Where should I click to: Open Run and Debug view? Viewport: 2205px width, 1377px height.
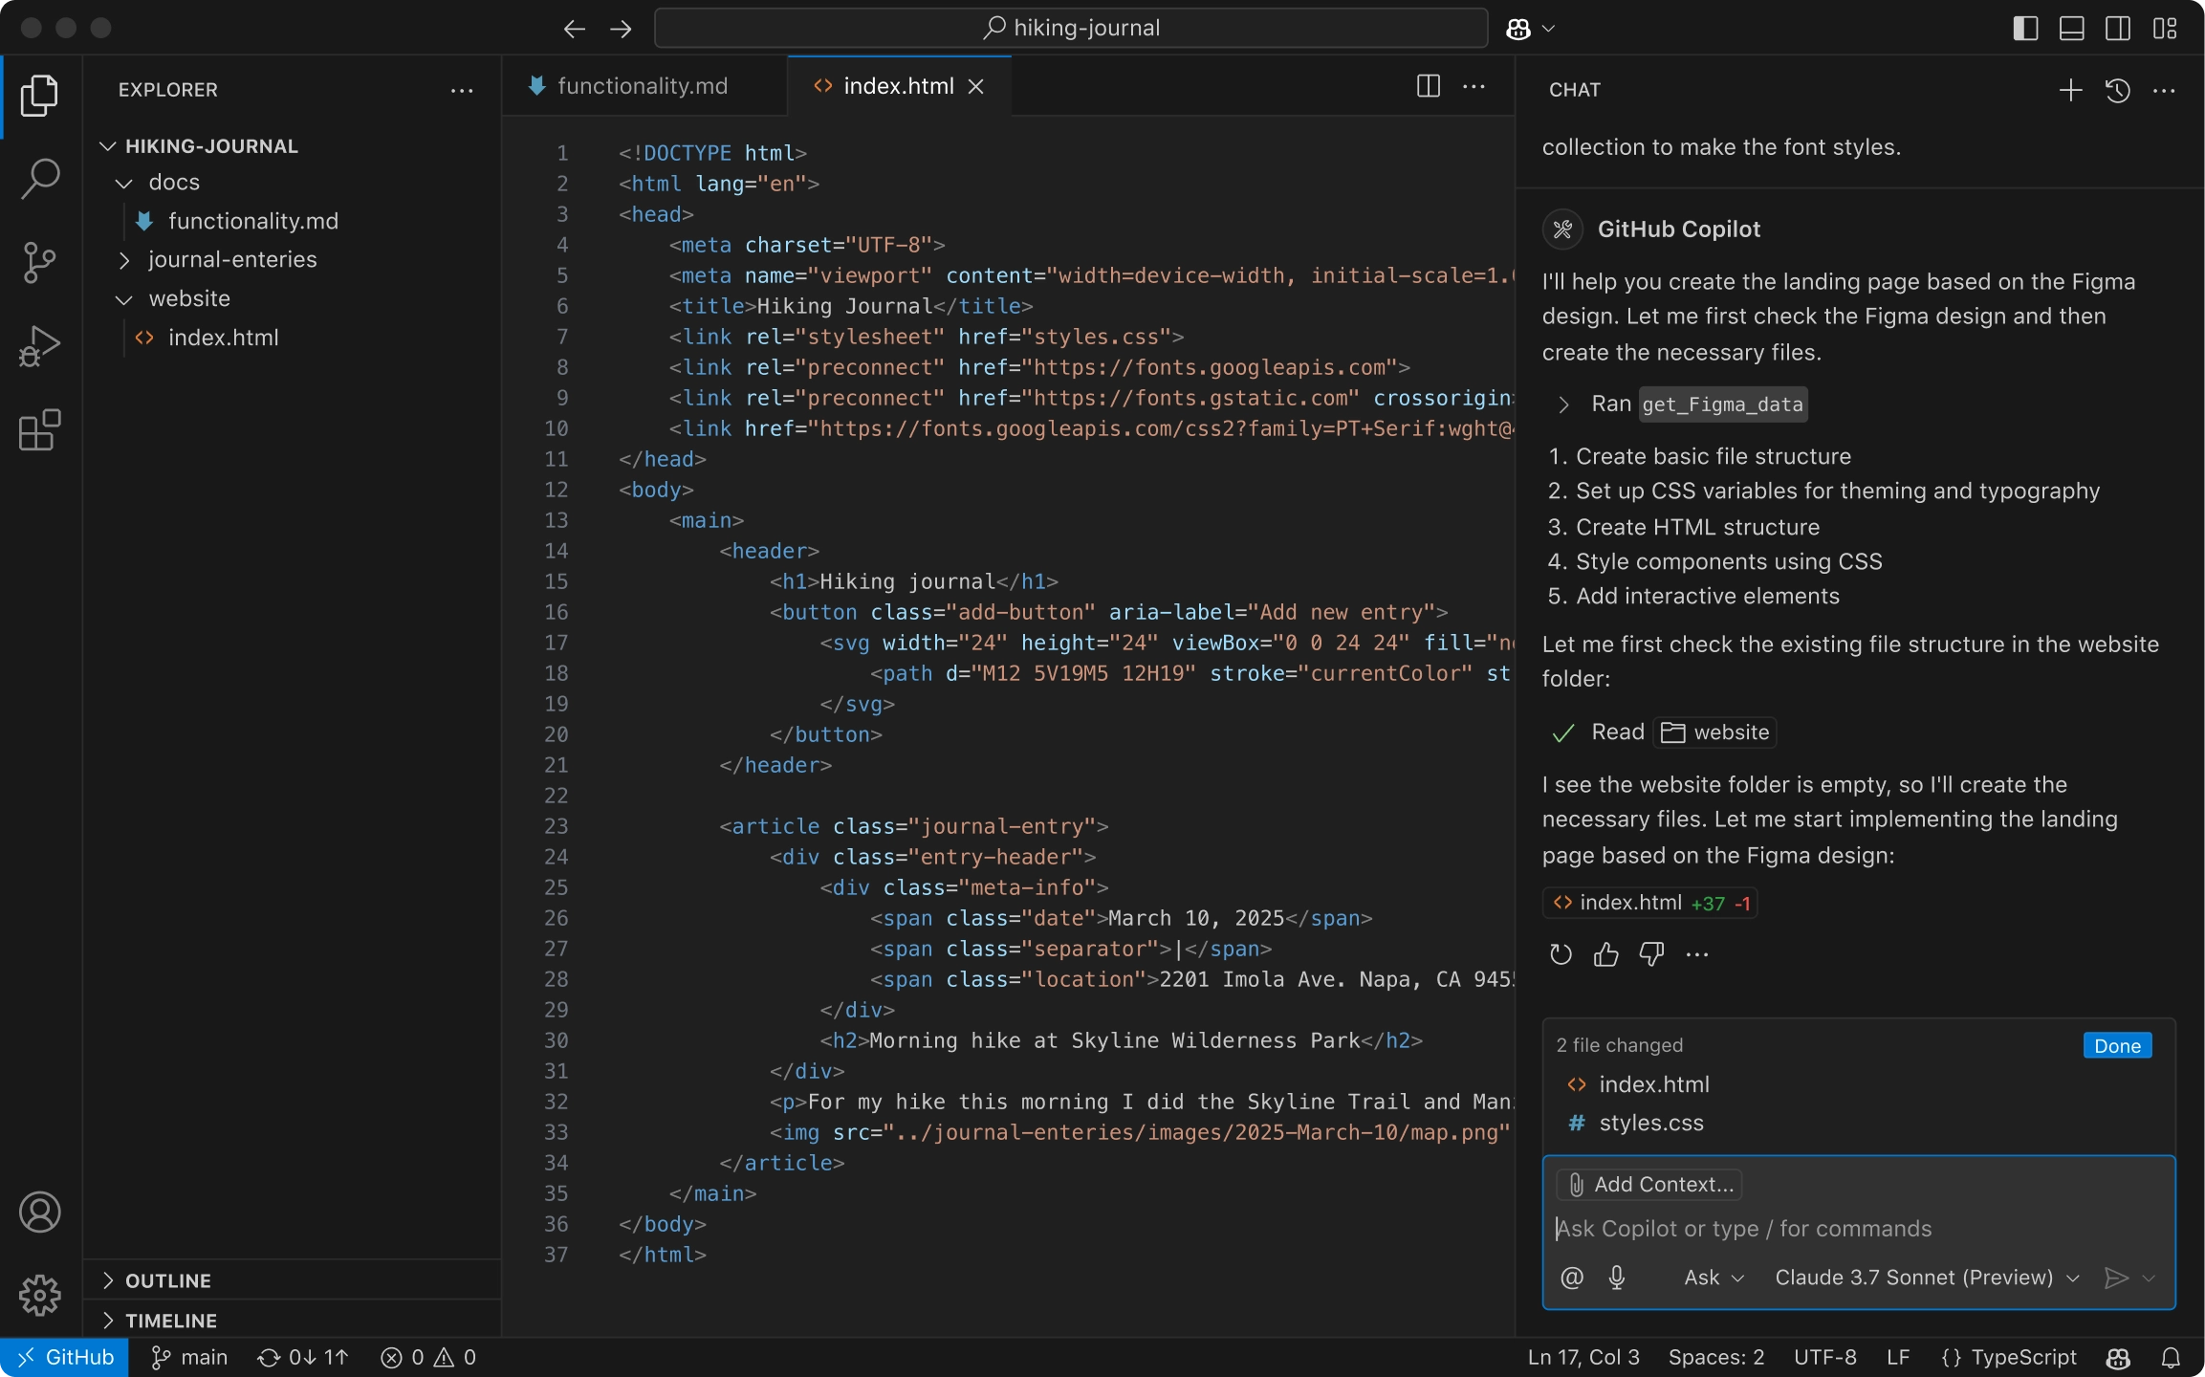click(x=39, y=346)
